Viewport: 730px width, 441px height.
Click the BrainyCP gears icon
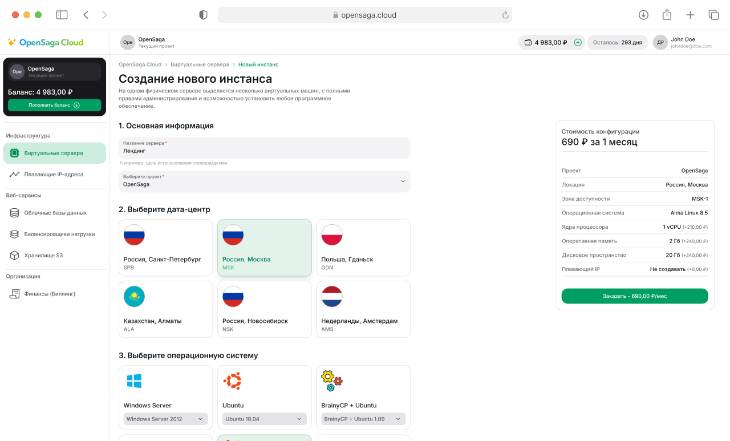331,381
